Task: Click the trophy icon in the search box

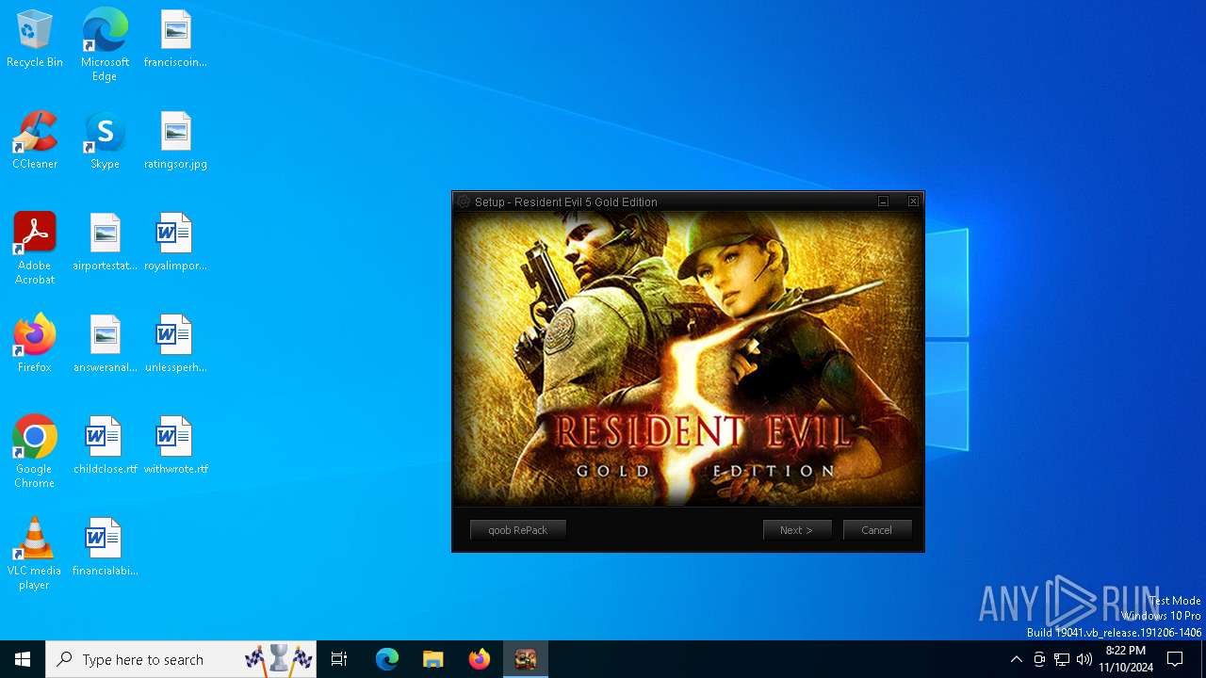Action: pos(279,659)
